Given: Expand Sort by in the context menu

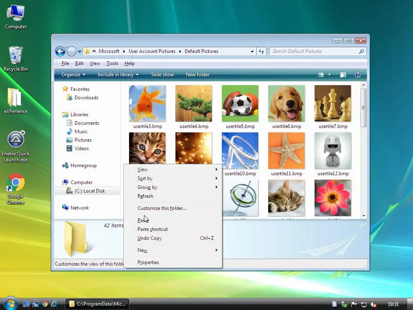Looking at the screenshot, I should 173,178.
